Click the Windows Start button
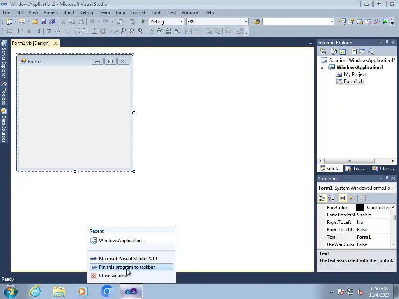The width and height of the screenshot is (399, 299). [11, 291]
